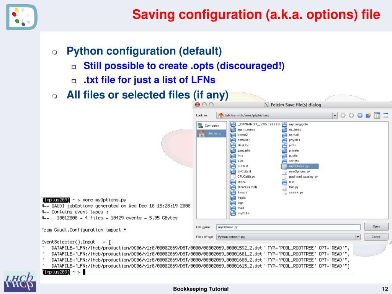Expand the Look in path dropdown
The width and height of the screenshot is (392, 294).
[x=335, y=115]
